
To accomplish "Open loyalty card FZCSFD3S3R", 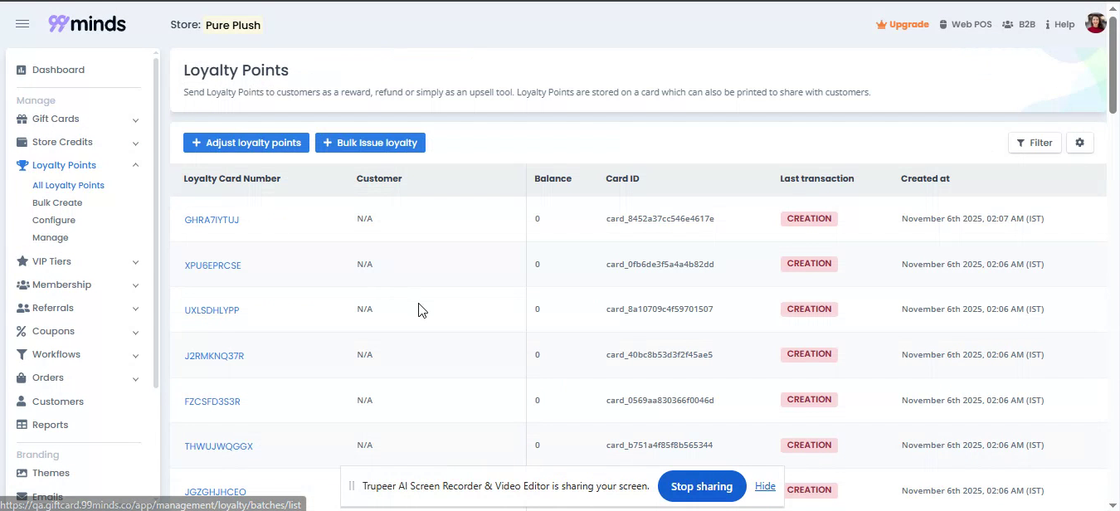I will [212, 401].
